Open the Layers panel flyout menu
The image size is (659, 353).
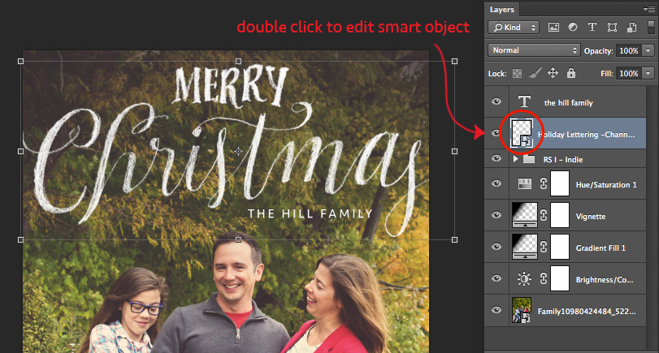(649, 9)
